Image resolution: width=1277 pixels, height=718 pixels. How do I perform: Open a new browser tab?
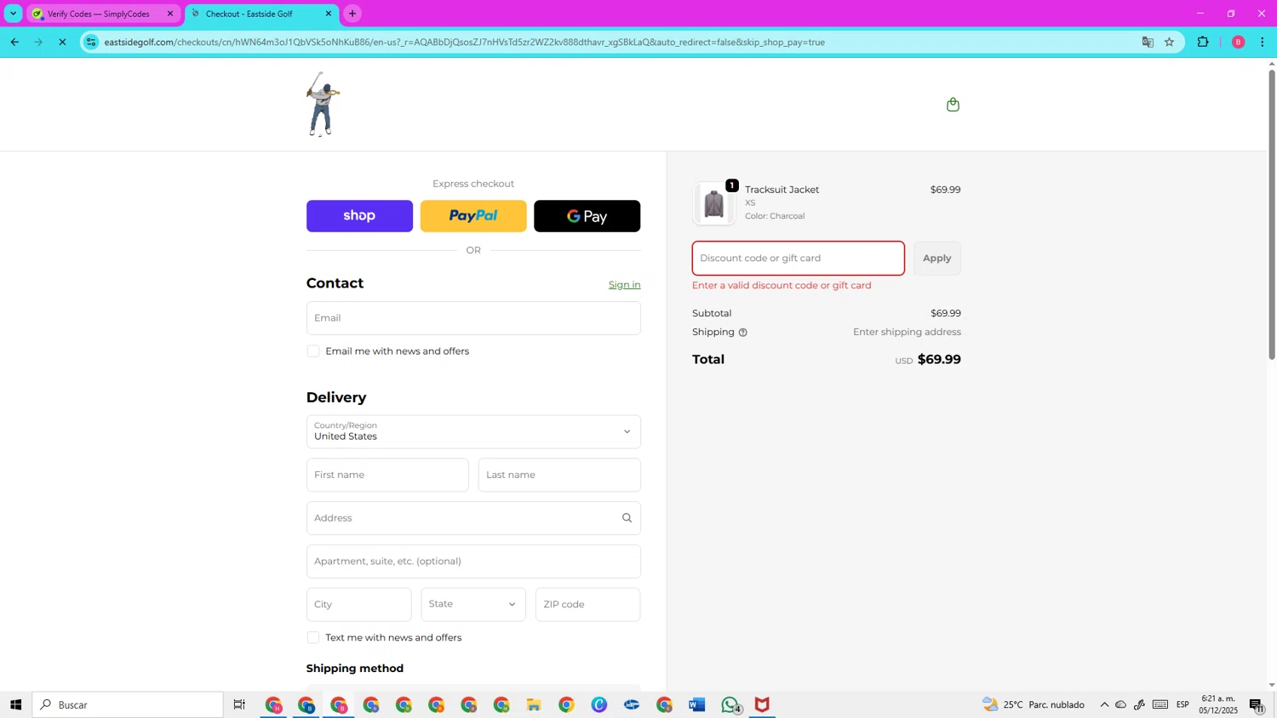tap(352, 14)
